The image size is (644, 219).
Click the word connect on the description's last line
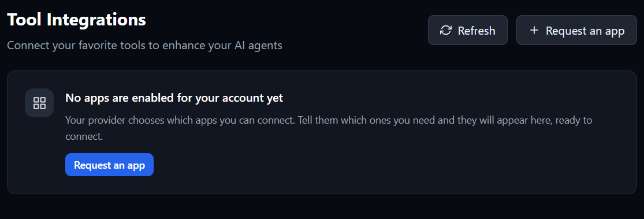point(83,137)
